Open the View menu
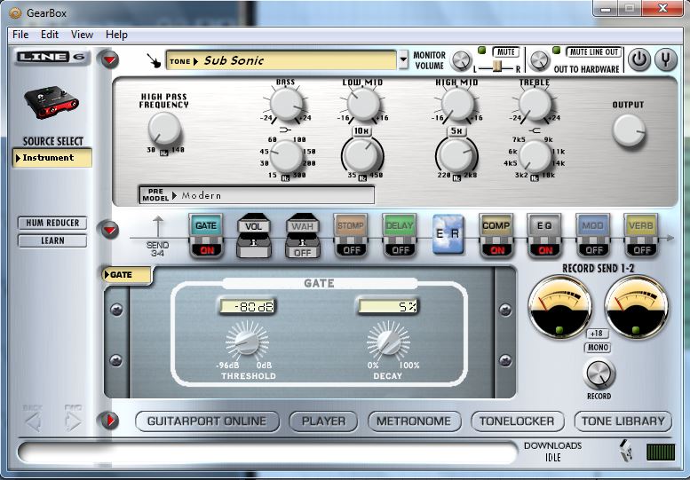 [x=82, y=35]
